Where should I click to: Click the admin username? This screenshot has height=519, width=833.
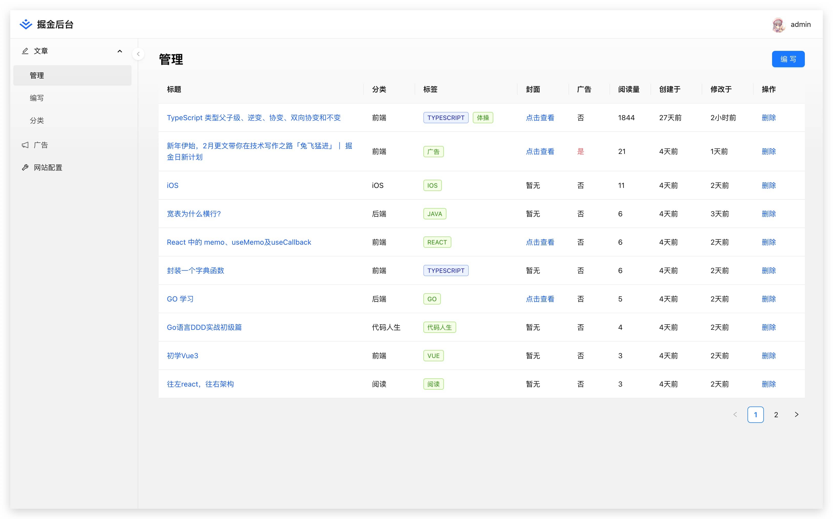coord(801,24)
